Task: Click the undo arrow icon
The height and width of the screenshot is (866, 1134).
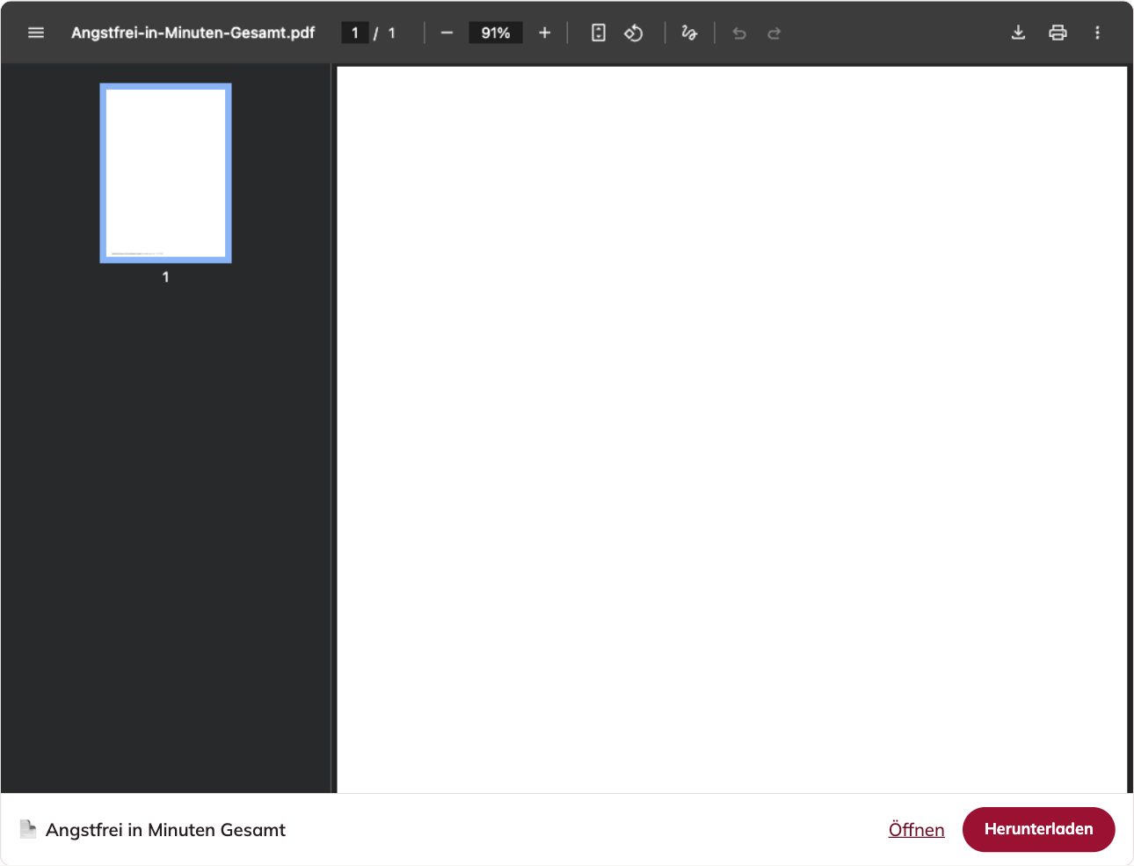Action: (739, 33)
